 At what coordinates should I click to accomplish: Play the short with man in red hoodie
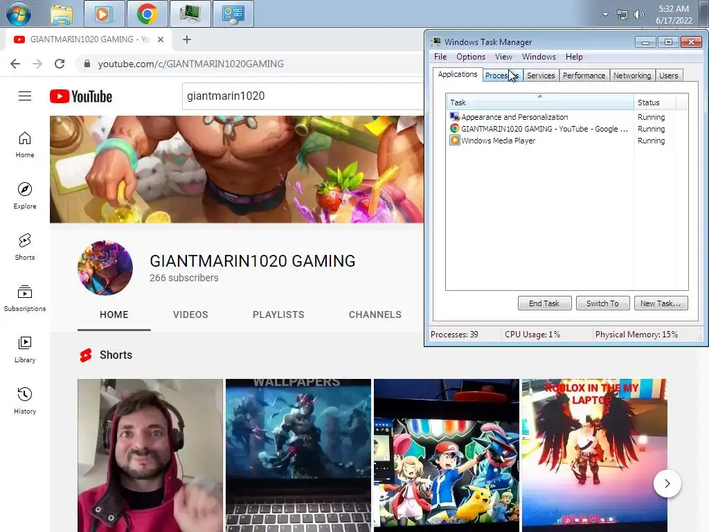click(x=150, y=455)
